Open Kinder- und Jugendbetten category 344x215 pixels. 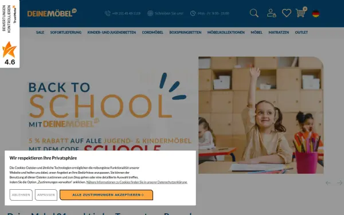coord(112,33)
